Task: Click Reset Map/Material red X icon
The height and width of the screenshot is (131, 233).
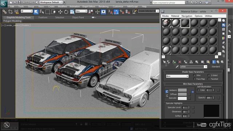Action: [x=179, y=62]
